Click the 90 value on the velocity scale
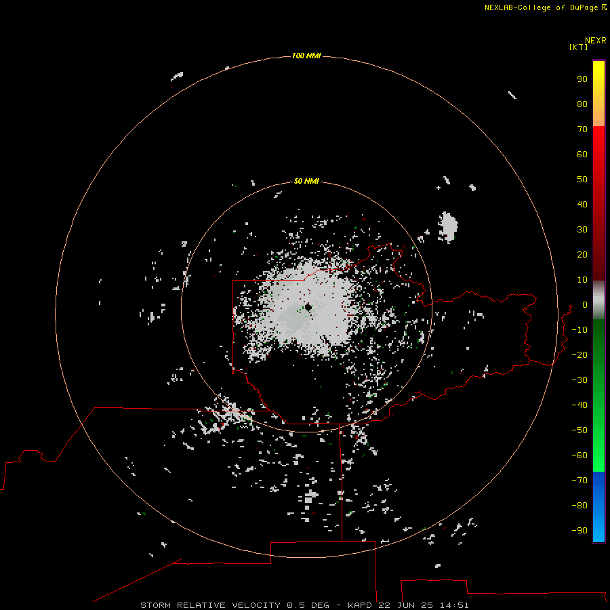This screenshot has height=610, width=610. [x=582, y=79]
